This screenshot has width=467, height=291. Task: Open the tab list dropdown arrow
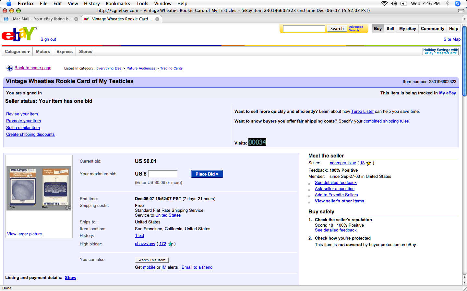click(464, 19)
